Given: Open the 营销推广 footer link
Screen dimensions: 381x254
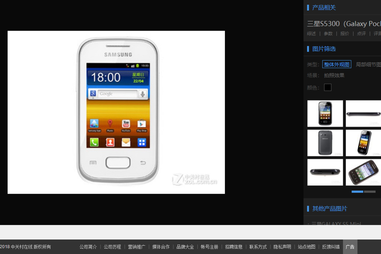Looking at the screenshot, I should tap(136, 247).
